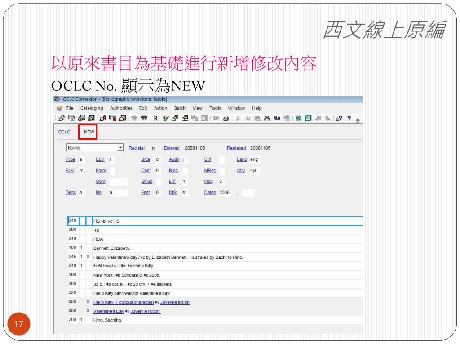This screenshot has width=460, height=345.
Task: Click the OCLC Connexion application menu icon
Action: pyautogui.click(x=57, y=99)
